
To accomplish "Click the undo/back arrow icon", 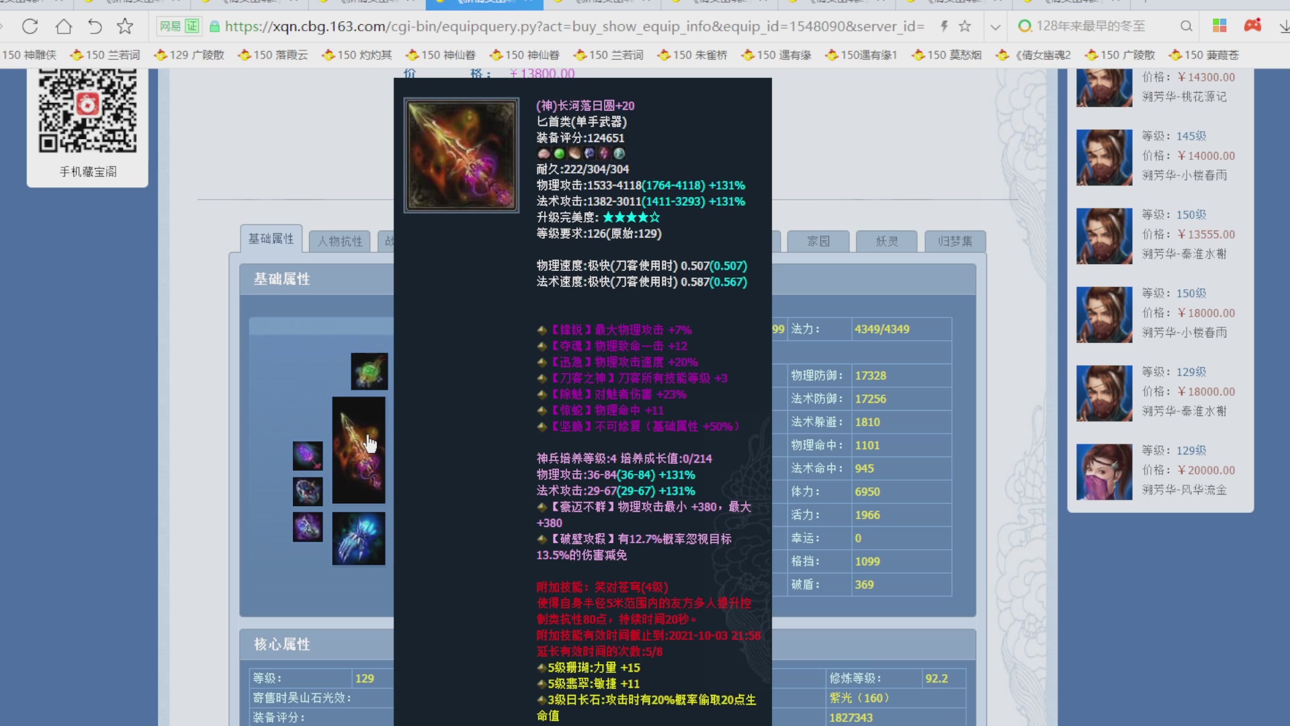I will pos(95,26).
